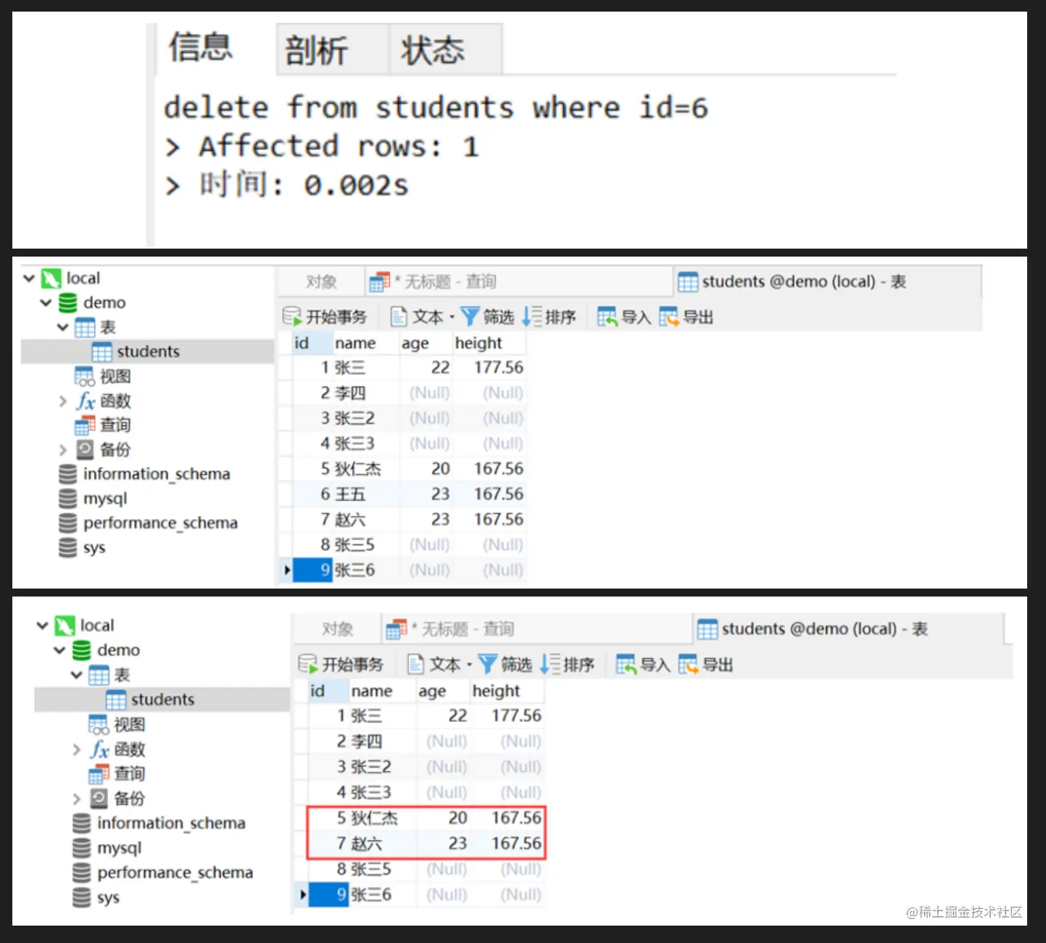Collapse the local connection in lower window
The image size is (1046, 943).
point(43,626)
